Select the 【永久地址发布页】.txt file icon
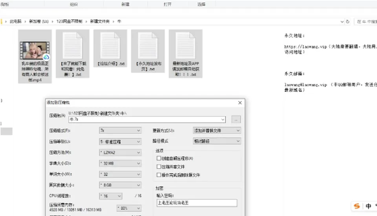 click(x=148, y=46)
